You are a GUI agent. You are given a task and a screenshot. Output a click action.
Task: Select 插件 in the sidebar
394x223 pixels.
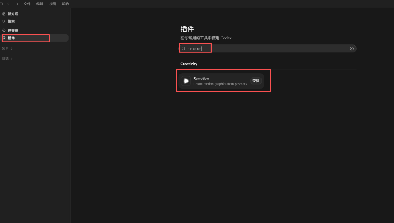(x=35, y=38)
